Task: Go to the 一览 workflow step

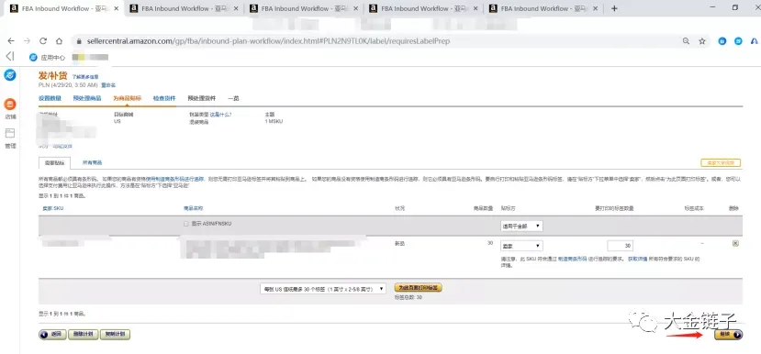Action: [x=233, y=98]
